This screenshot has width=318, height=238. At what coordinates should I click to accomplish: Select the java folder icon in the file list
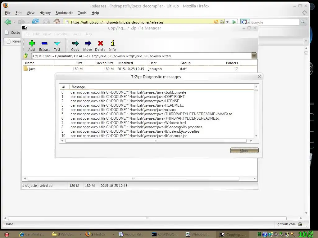(25, 68)
